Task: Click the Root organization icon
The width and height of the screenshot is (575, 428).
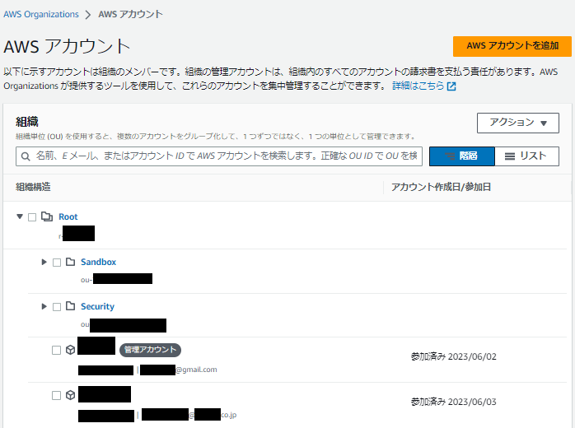Action: (x=47, y=216)
